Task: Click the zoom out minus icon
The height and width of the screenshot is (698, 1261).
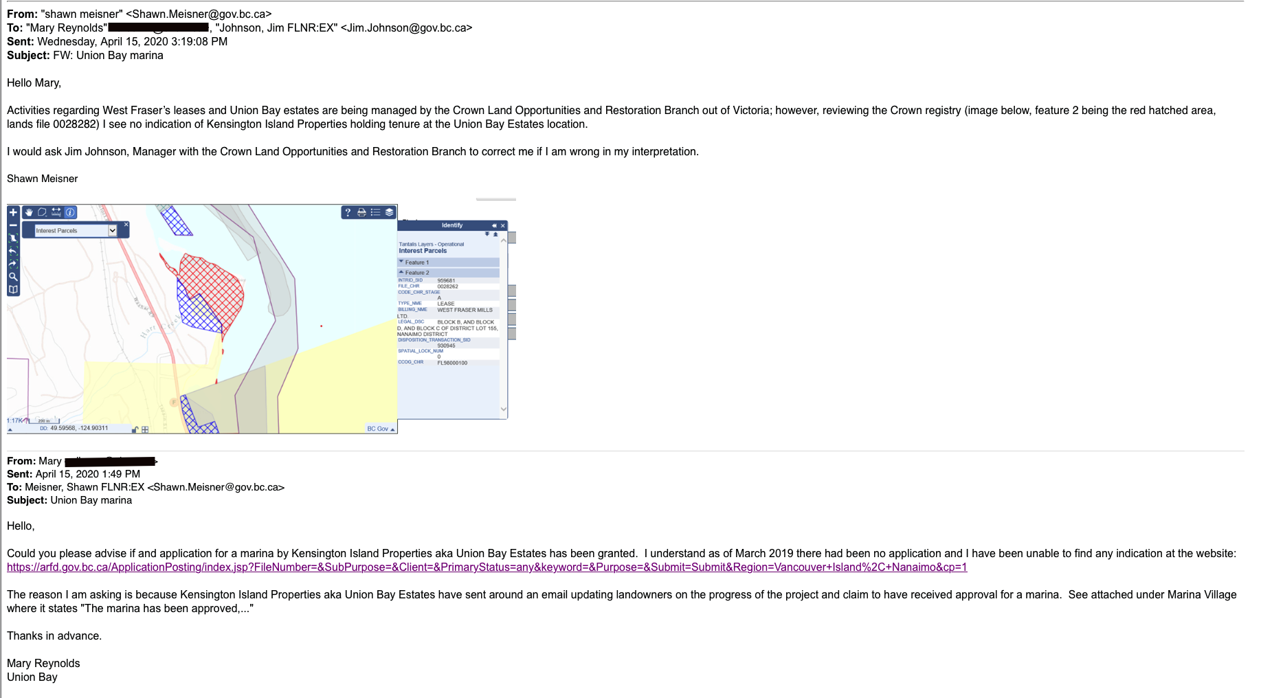Action: tap(13, 225)
